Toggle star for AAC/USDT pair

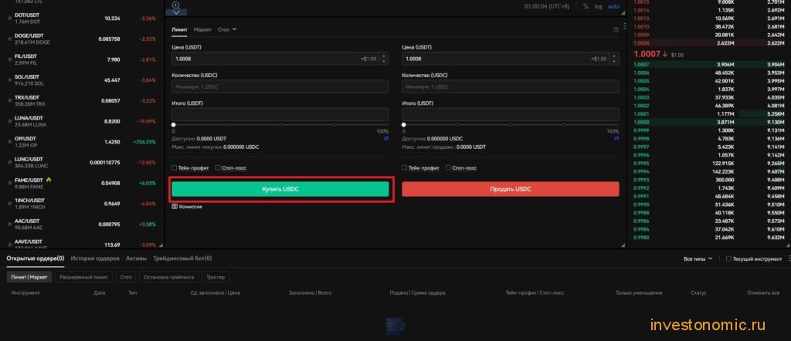pos(9,225)
